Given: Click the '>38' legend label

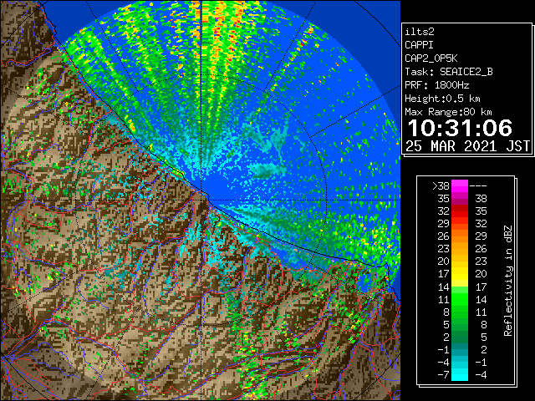Looking at the screenshot, I should [441, 186].
